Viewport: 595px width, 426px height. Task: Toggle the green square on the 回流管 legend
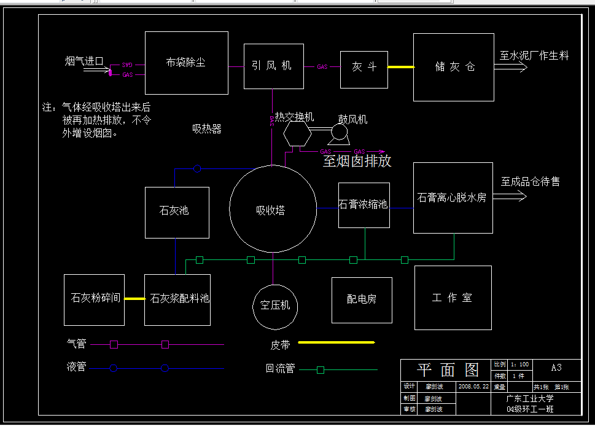(x=319, y=370)
